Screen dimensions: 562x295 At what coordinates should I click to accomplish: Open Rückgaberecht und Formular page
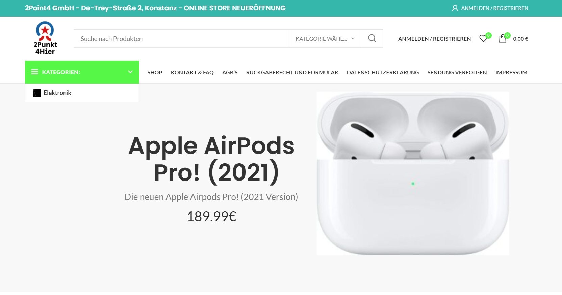click(292, 72)
